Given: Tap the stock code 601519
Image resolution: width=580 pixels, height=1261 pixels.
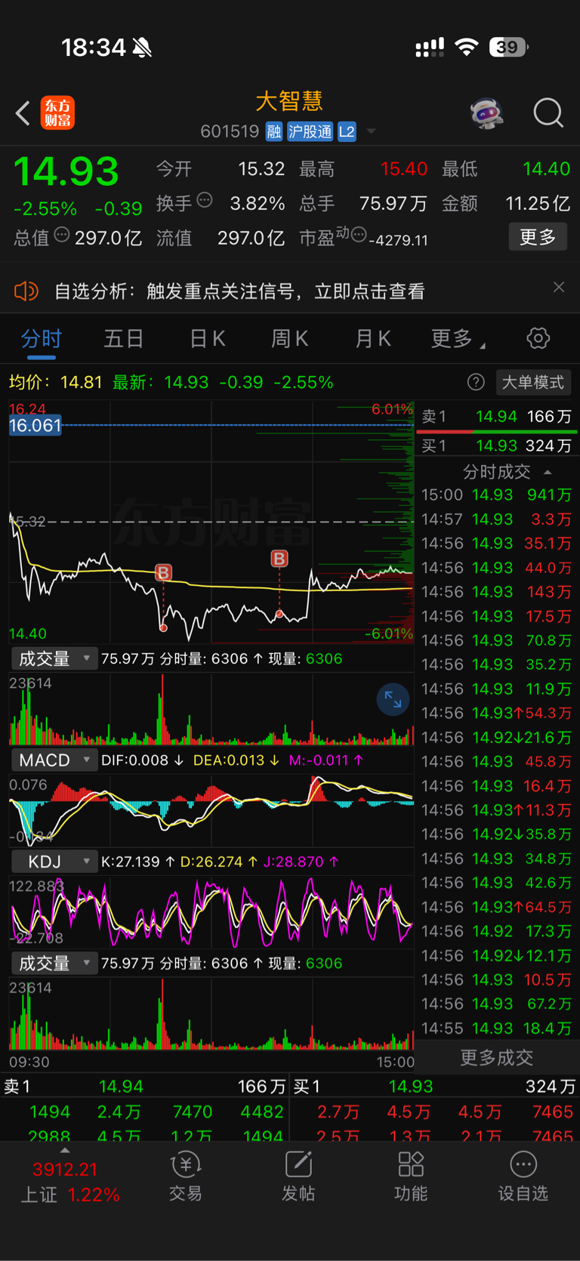Looking at the screenshot, I should point(230,131).
